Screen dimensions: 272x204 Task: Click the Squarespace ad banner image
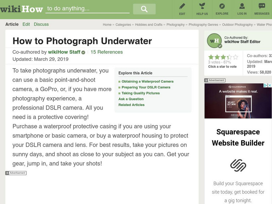coord(238,101)
